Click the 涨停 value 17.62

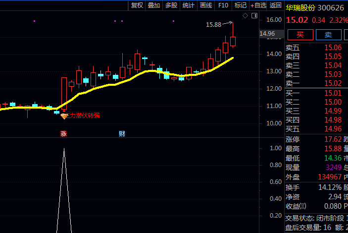[333, 139]
